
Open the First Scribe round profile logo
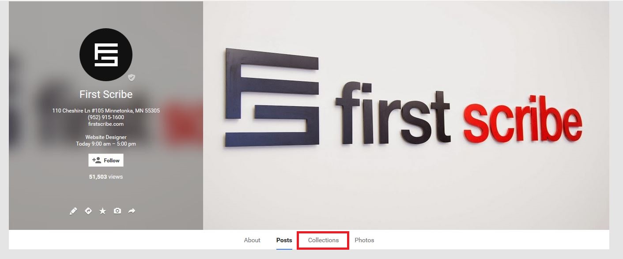pyautogui.click(x=106, y=55)
